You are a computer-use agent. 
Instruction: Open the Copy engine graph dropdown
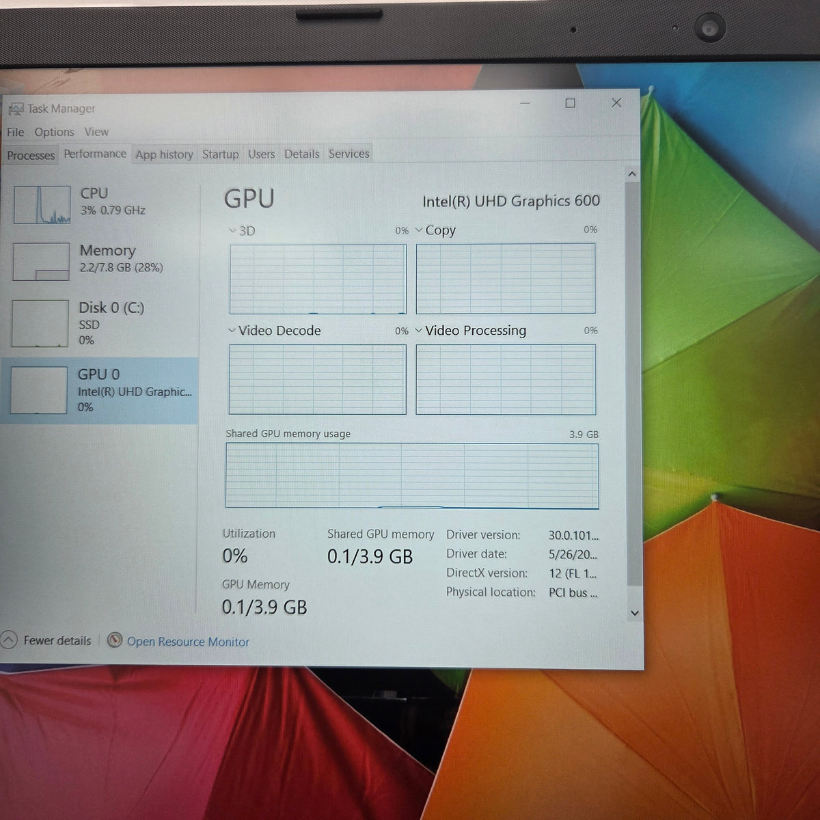pos(419,230)
